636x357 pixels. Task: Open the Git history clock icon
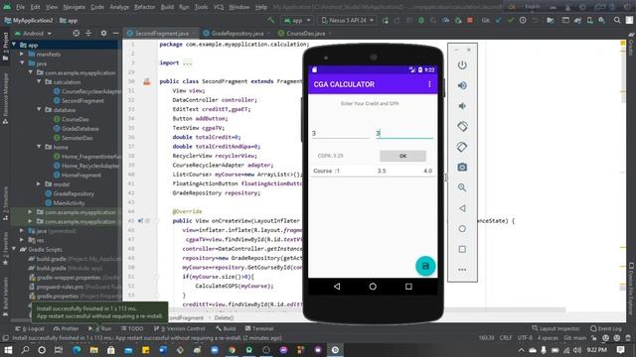point(523,20)
